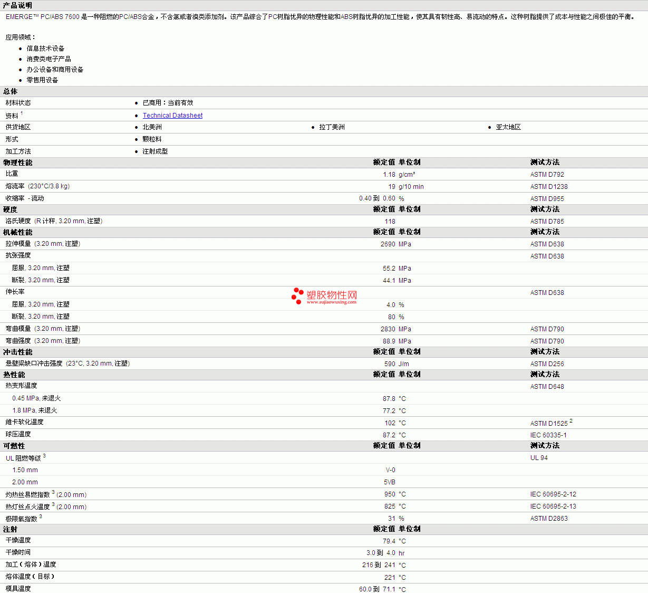The height and width of the screenshot is (593, 648).
Task: Click the 'ASTM D792' test method
Action: point(547,175)
